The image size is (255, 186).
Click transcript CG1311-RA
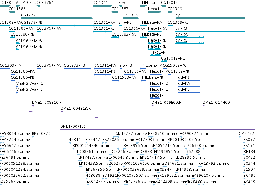pyautogui.click(x=103, y=25)
